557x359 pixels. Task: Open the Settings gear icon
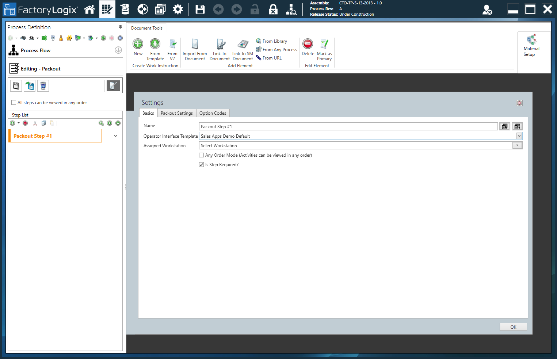point(178,9)
